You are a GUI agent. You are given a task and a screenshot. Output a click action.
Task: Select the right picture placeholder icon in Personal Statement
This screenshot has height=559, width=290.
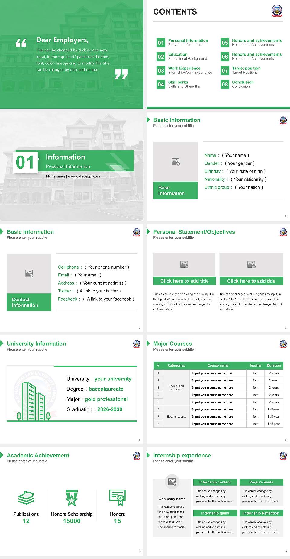(x=251, y=264)
